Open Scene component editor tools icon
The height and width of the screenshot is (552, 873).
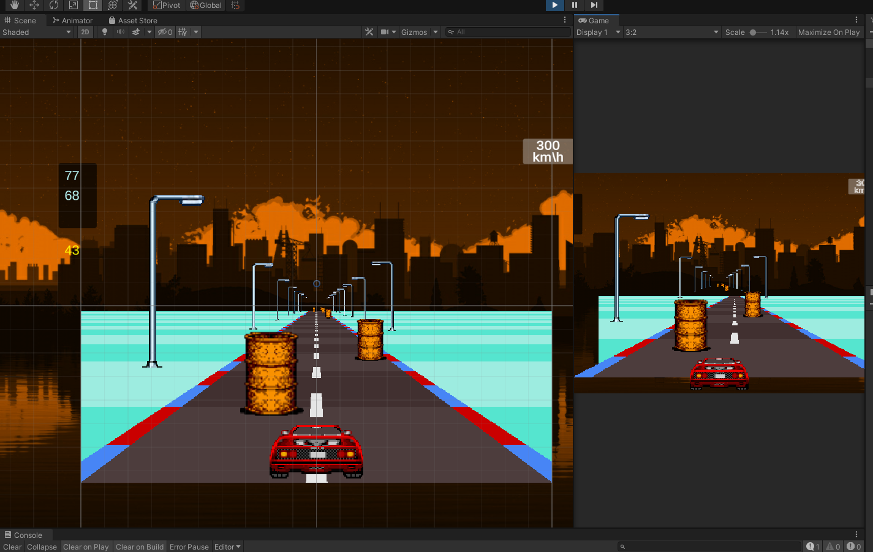click(x=369, y=32)
